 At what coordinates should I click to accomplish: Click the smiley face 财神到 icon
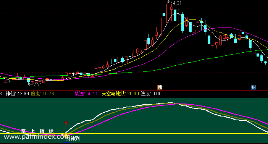[66, 135]
